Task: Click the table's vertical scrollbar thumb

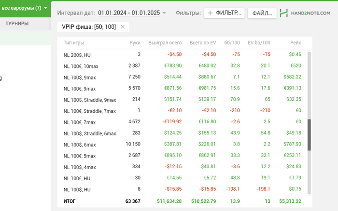Action: tap(309, 135)
